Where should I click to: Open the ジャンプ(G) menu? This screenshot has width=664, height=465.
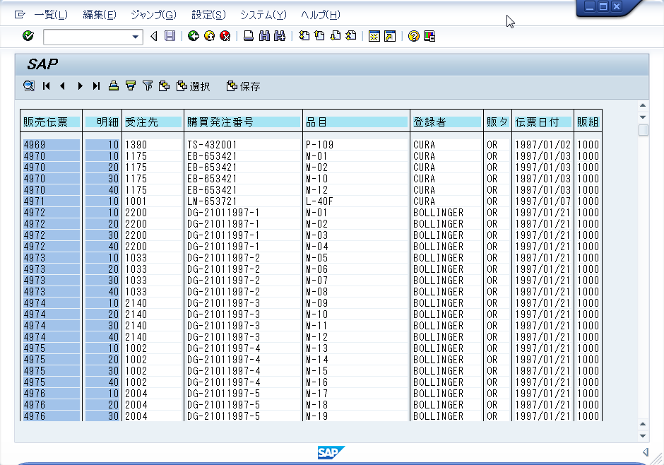coord(153,15)
